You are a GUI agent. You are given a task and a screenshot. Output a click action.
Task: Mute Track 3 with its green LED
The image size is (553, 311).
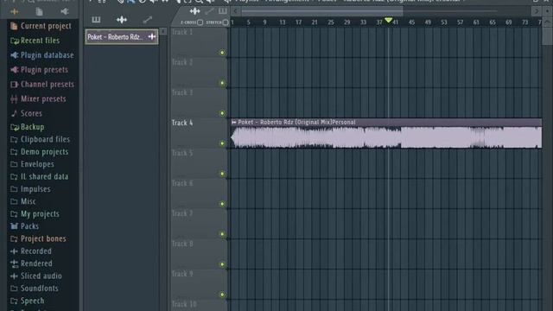point(222,113)
